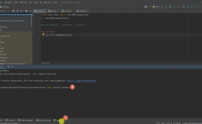Select the .gitignore file in project tree
This screenshot has height=124, width=202.
point(3,55)
